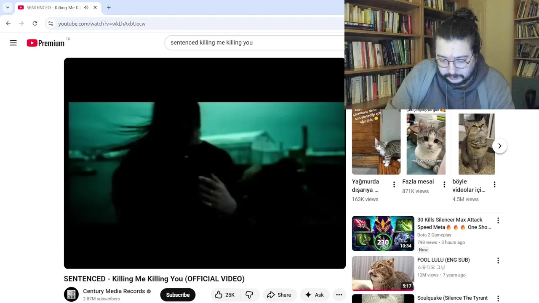The width and height of the screenshot is (539, 303).
Task: Click the browser forward arrow
Action: [21, 24]
